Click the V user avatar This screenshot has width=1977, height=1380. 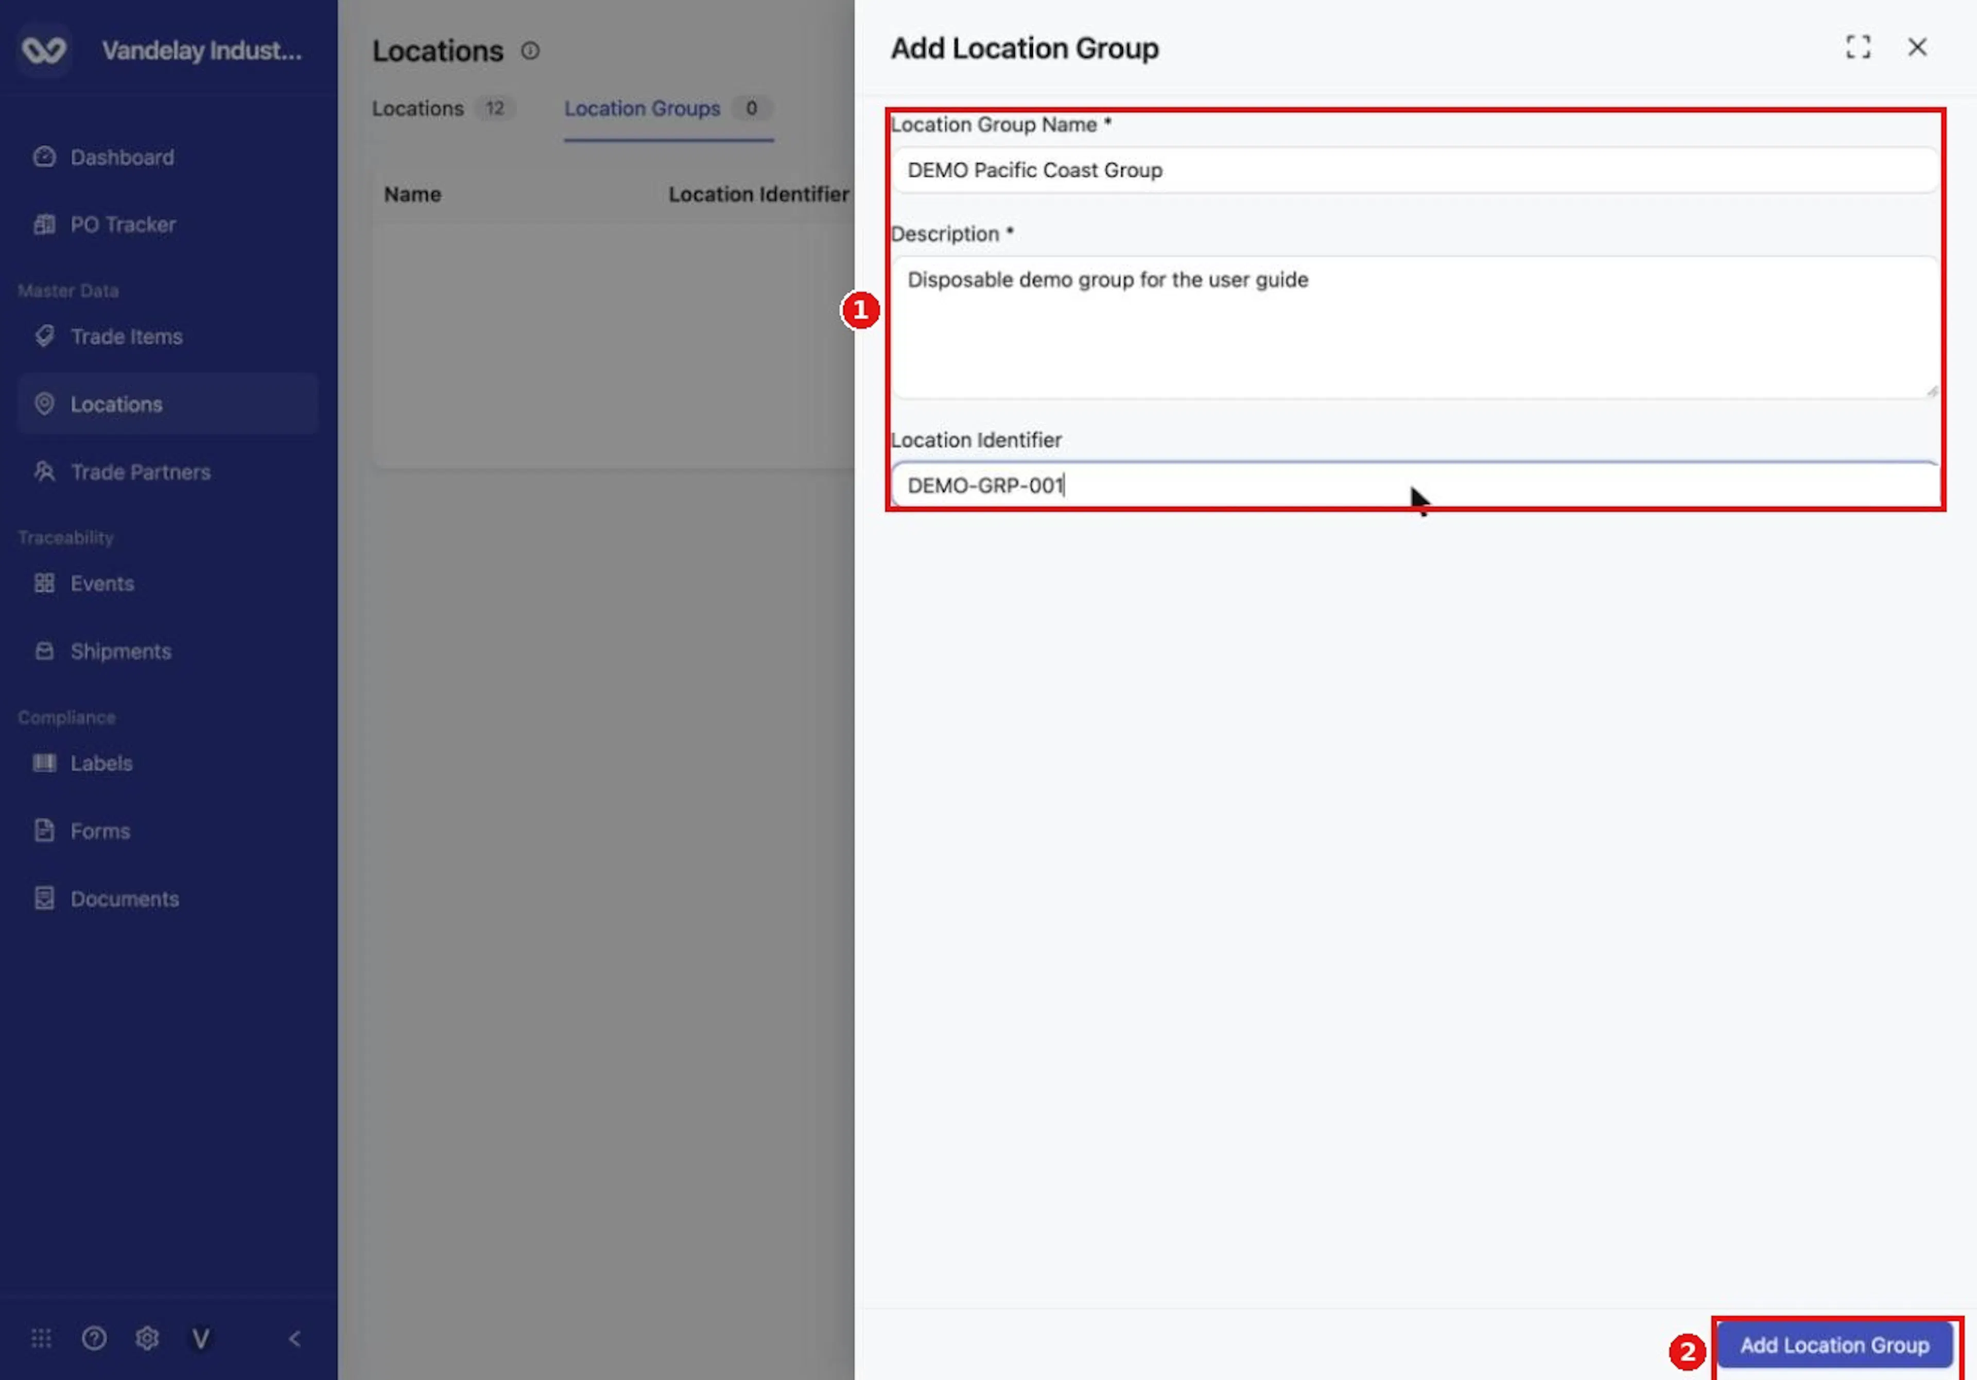pyautogui.click(x=201, y=1338)
